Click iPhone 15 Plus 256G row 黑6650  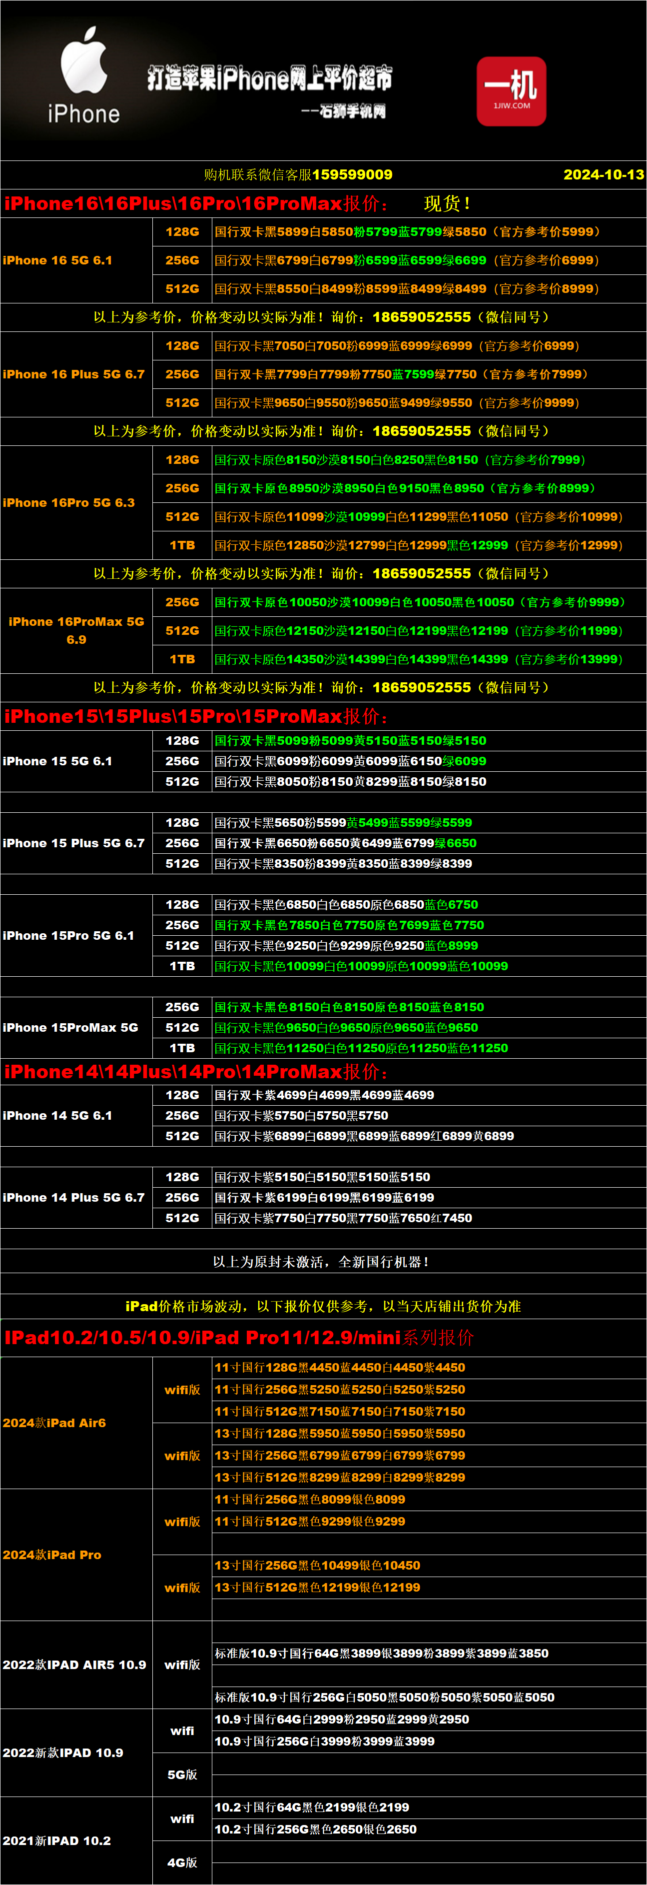tap(429, 844)
